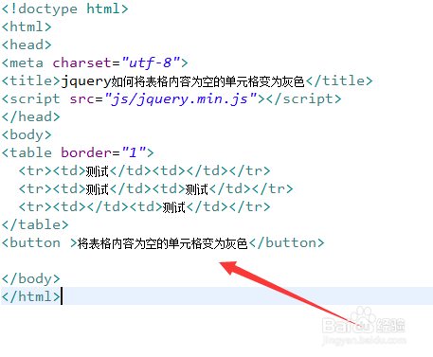This screenshot has height=357, width=433.
Task: Click the script src "js/jquery.min.js" line
Action: click(171, 99)
